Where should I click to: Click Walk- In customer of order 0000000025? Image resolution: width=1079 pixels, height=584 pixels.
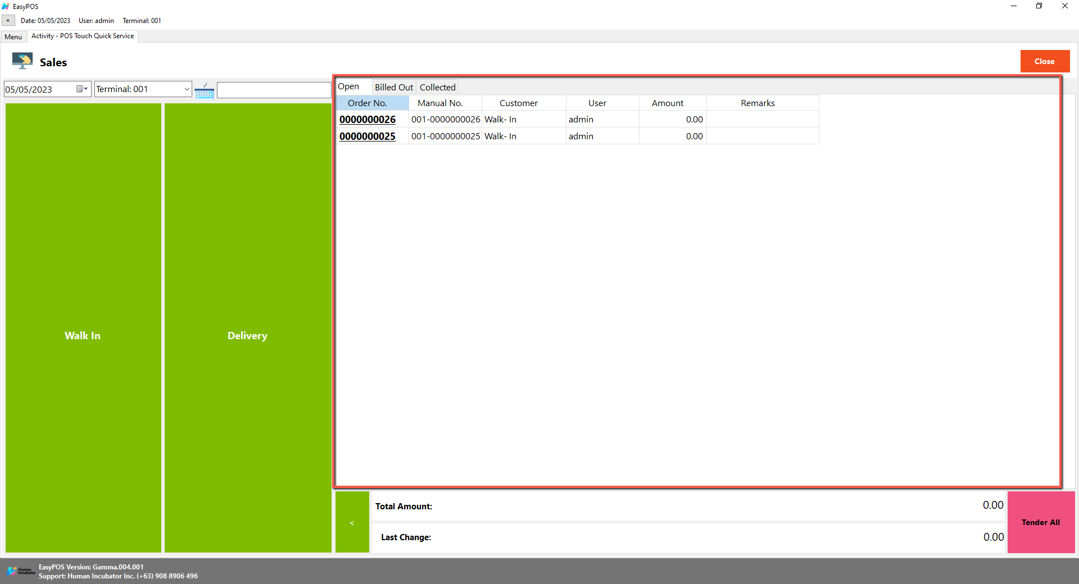(x=524, y=136)
